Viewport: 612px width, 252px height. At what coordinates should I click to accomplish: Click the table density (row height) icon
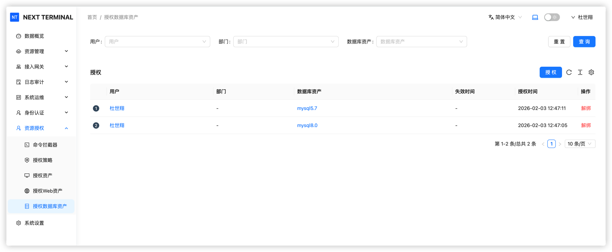pyautogui.click(x=580, y=72)
